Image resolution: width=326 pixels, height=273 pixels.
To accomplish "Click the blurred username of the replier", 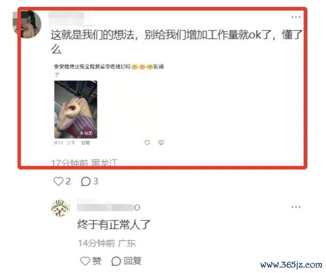I will tap(108, 207).
